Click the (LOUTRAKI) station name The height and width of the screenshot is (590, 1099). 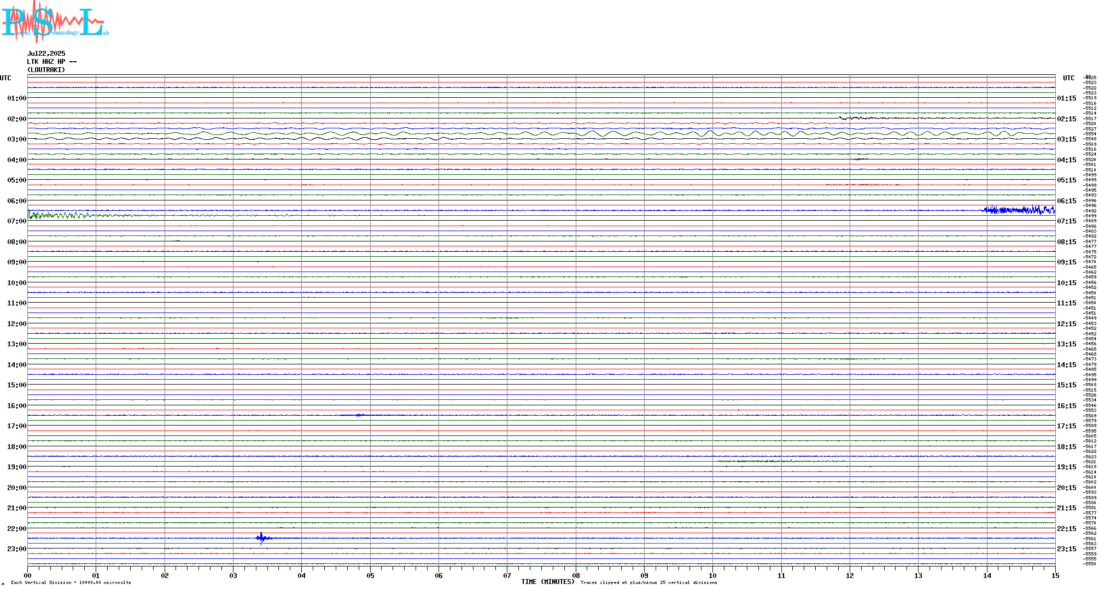pos(46,70)
